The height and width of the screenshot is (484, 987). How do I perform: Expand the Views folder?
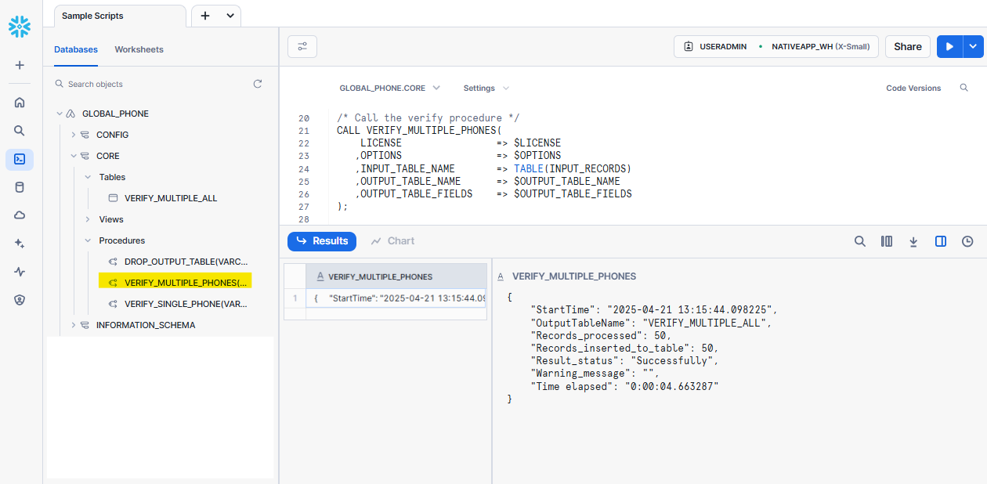click(88, 219)
